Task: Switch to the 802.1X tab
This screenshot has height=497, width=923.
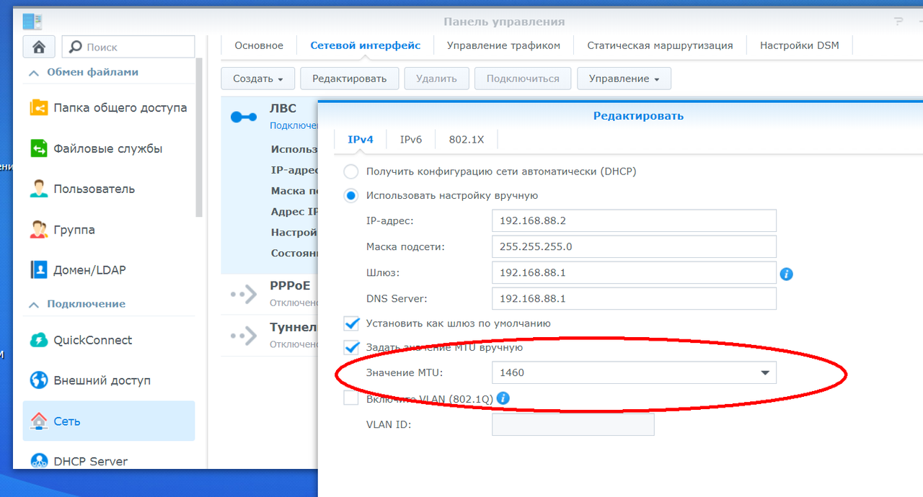Action: tap(467, 140)
